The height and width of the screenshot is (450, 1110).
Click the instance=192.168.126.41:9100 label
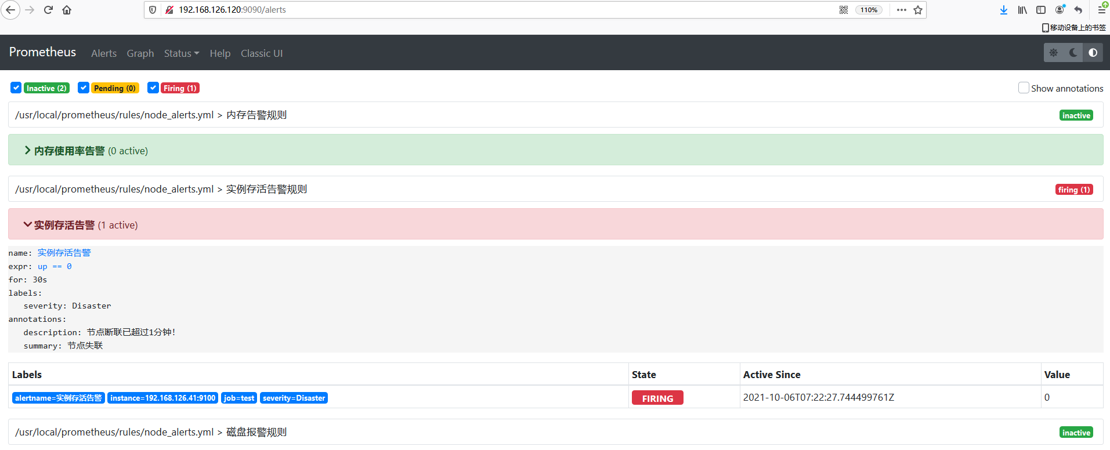[x=163, y=398]
